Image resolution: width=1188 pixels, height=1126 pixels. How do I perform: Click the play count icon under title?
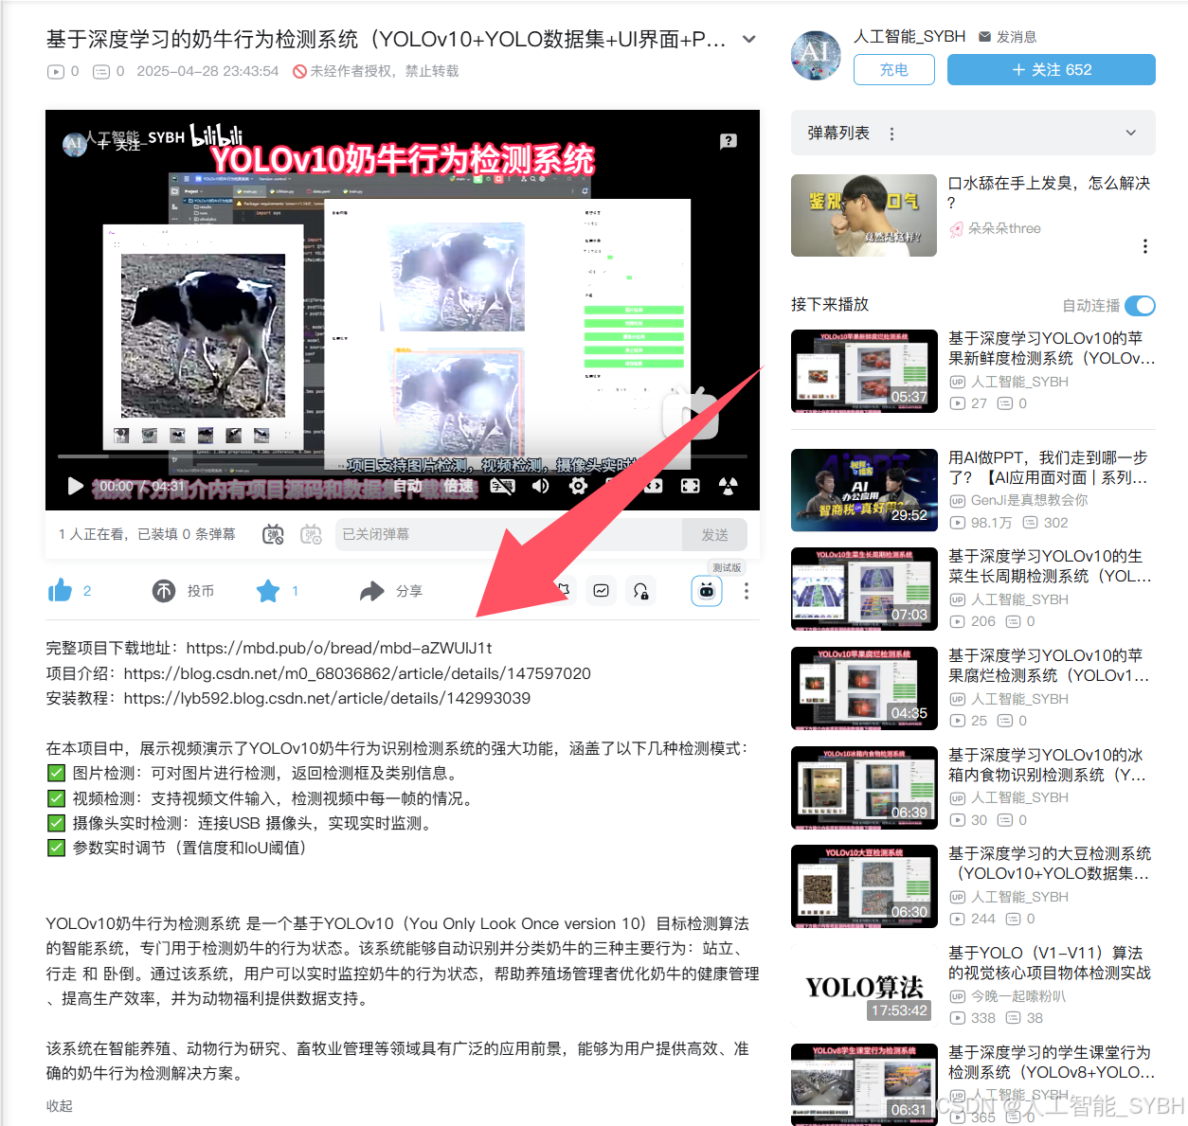(56, 71)
